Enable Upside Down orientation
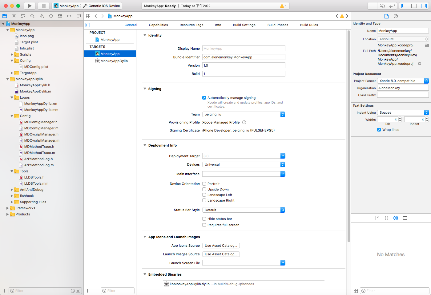Viewport: 431px width, 295px height. coord(204,189)
